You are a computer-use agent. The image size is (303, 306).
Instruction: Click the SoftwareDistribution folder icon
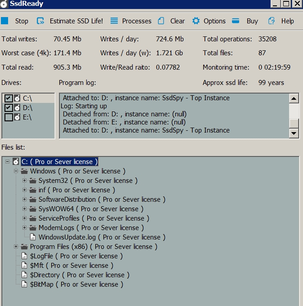(x=33, y=200)
